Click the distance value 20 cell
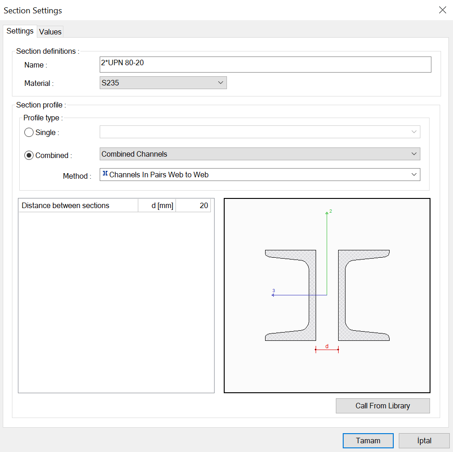 pyautogui.click(x=193, y=206)
